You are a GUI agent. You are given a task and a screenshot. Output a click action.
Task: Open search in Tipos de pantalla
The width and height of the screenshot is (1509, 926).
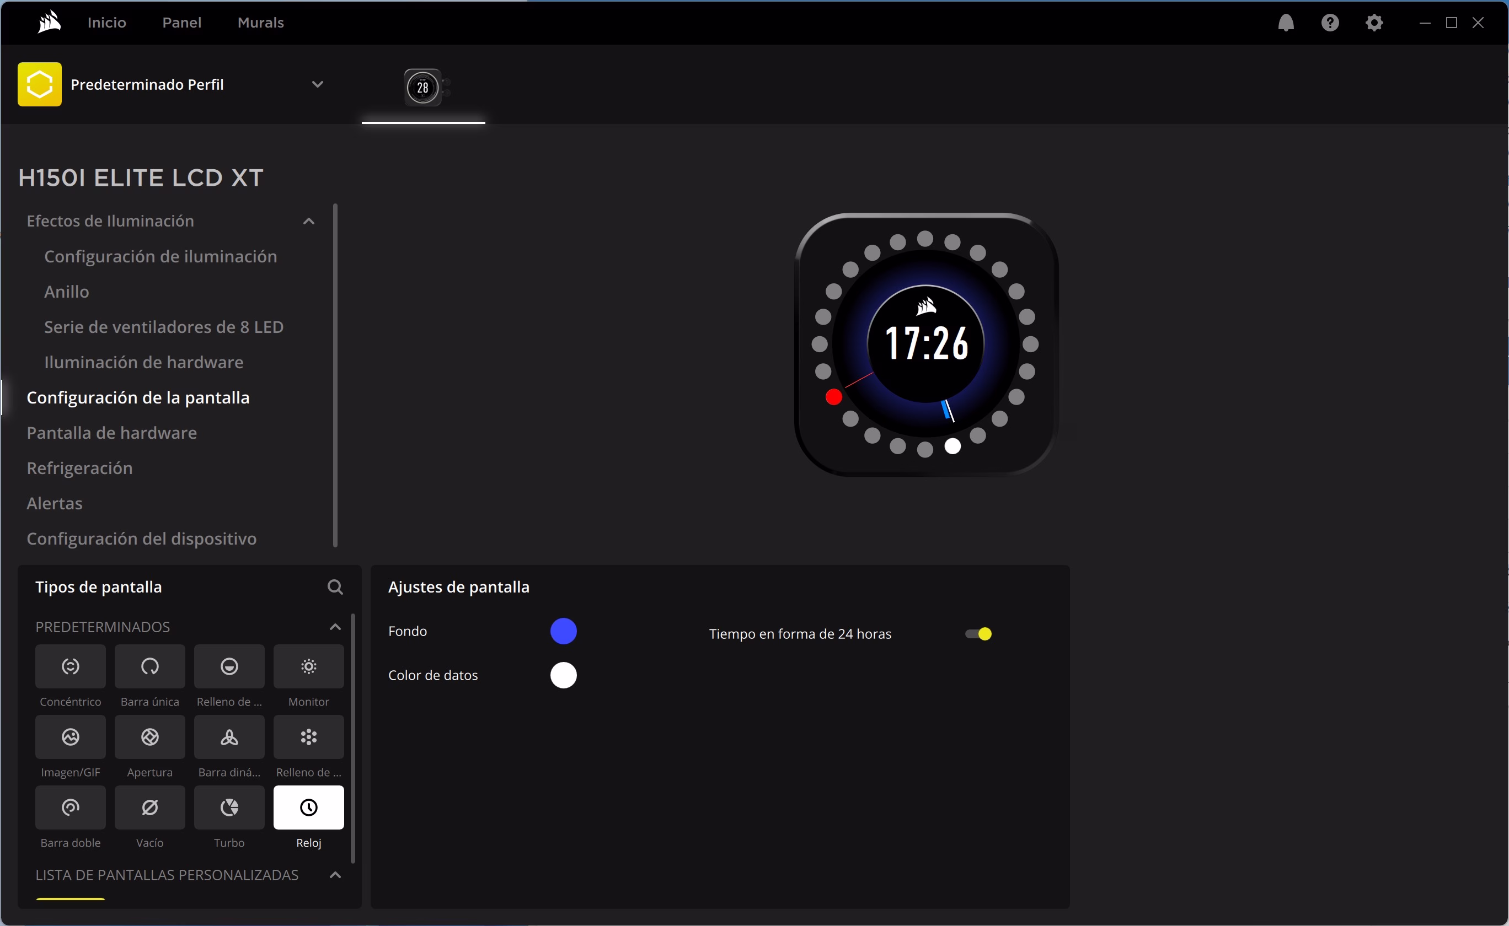click(x=335, y=588)
